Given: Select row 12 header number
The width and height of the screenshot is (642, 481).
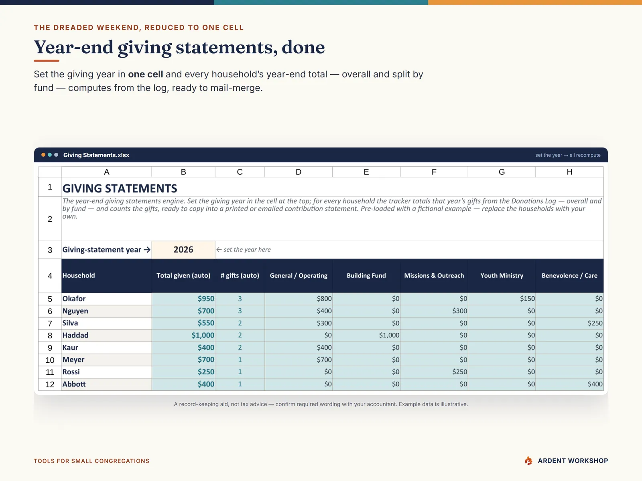Looking at the screenshot, I should (50, 384).
